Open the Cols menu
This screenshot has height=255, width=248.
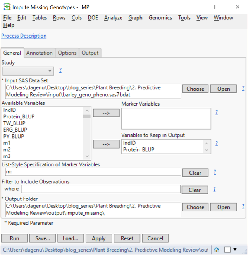pos(77,18)
